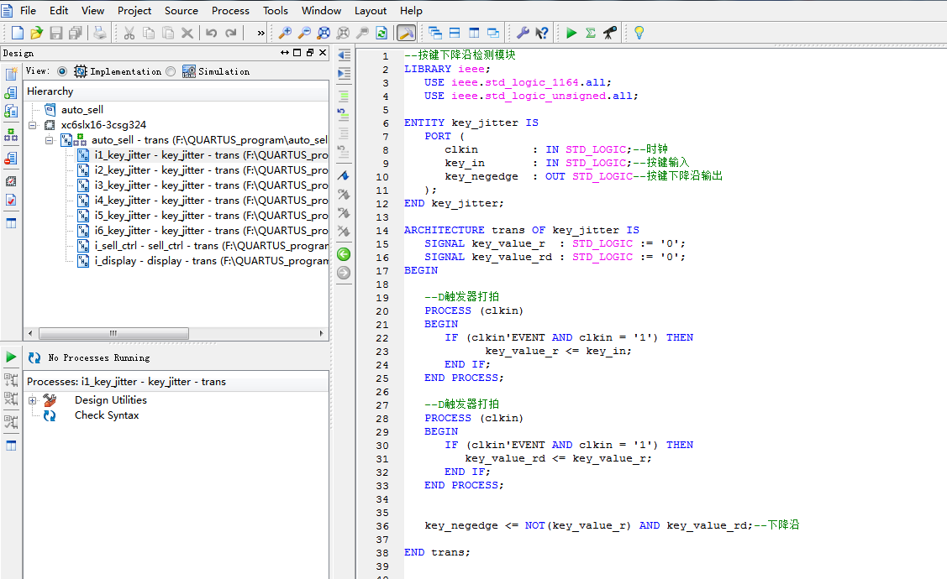Click the Refresh icon in the toolbar

point(381,33)
